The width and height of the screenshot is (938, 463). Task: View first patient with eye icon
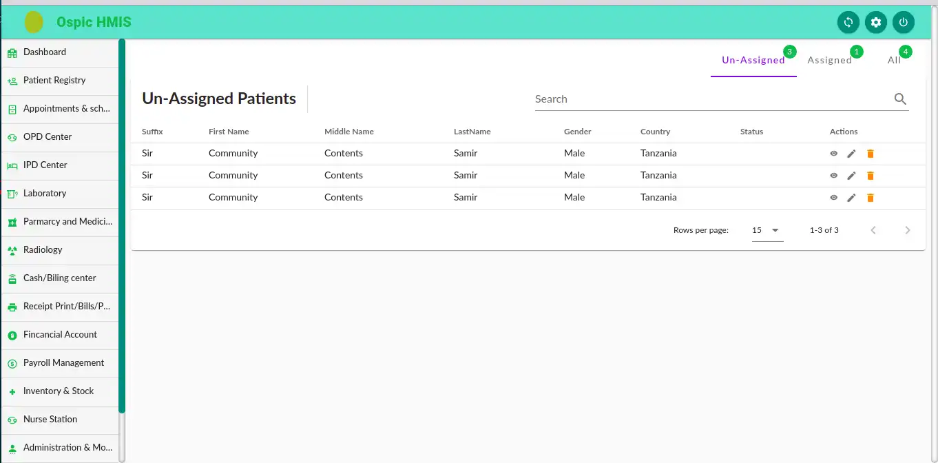(833, 154)
